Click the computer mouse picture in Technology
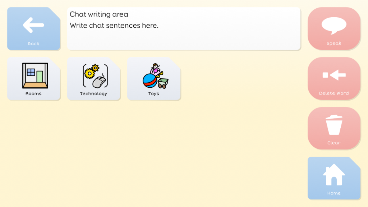This screenshot has height=207, width=368. (99, 82)
